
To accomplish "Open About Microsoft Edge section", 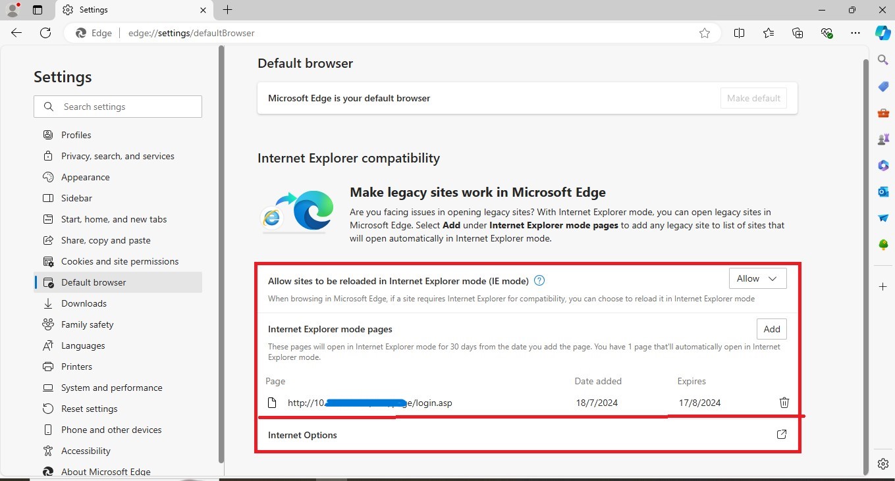I will pos(118,471).
